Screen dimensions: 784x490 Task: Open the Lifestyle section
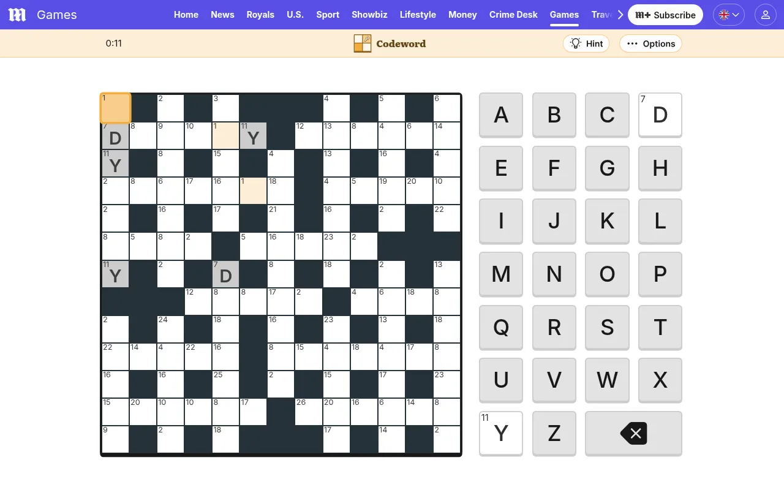[x=418, y=15]
